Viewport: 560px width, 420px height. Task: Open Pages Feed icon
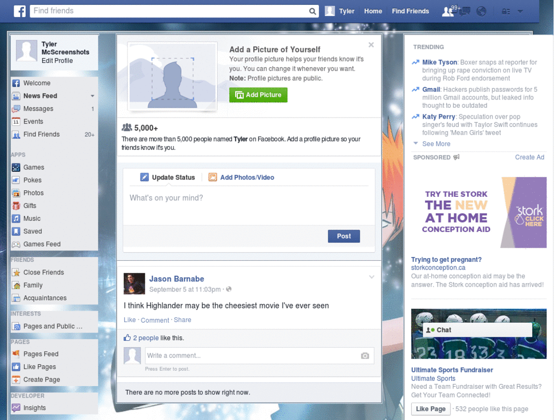[x=16, y=354]
